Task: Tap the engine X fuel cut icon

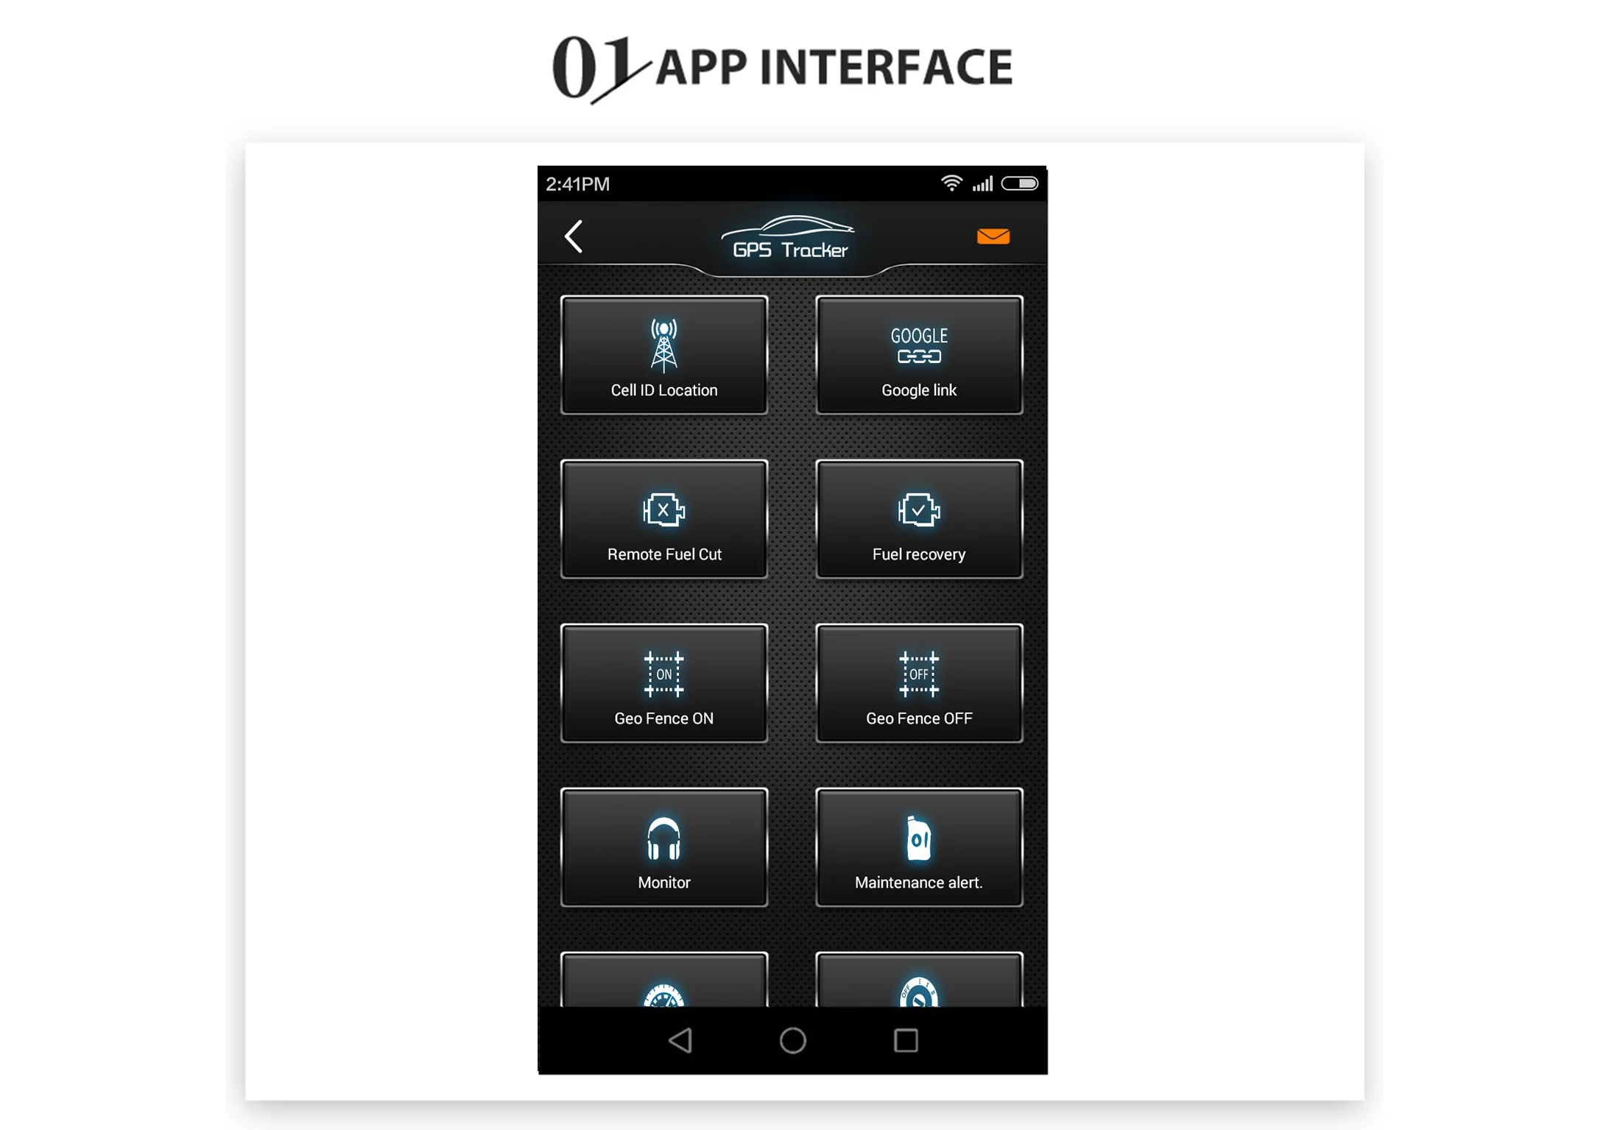Action: 663,509
